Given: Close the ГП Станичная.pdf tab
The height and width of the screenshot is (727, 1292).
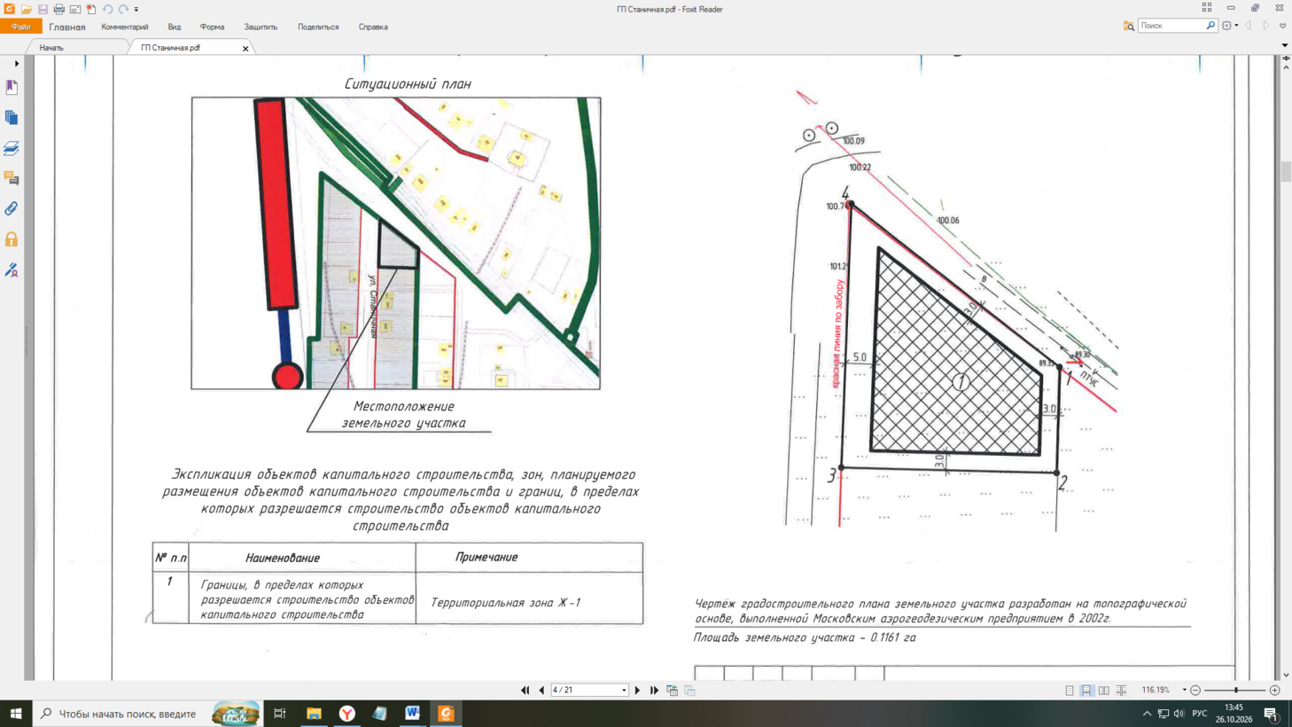Looking at the screenshot, I should (245, 49).
